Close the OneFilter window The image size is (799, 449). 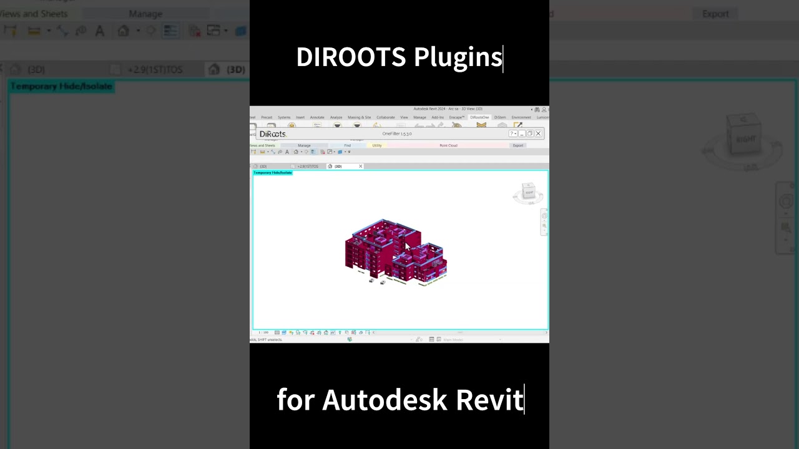[x=538, y=133]
